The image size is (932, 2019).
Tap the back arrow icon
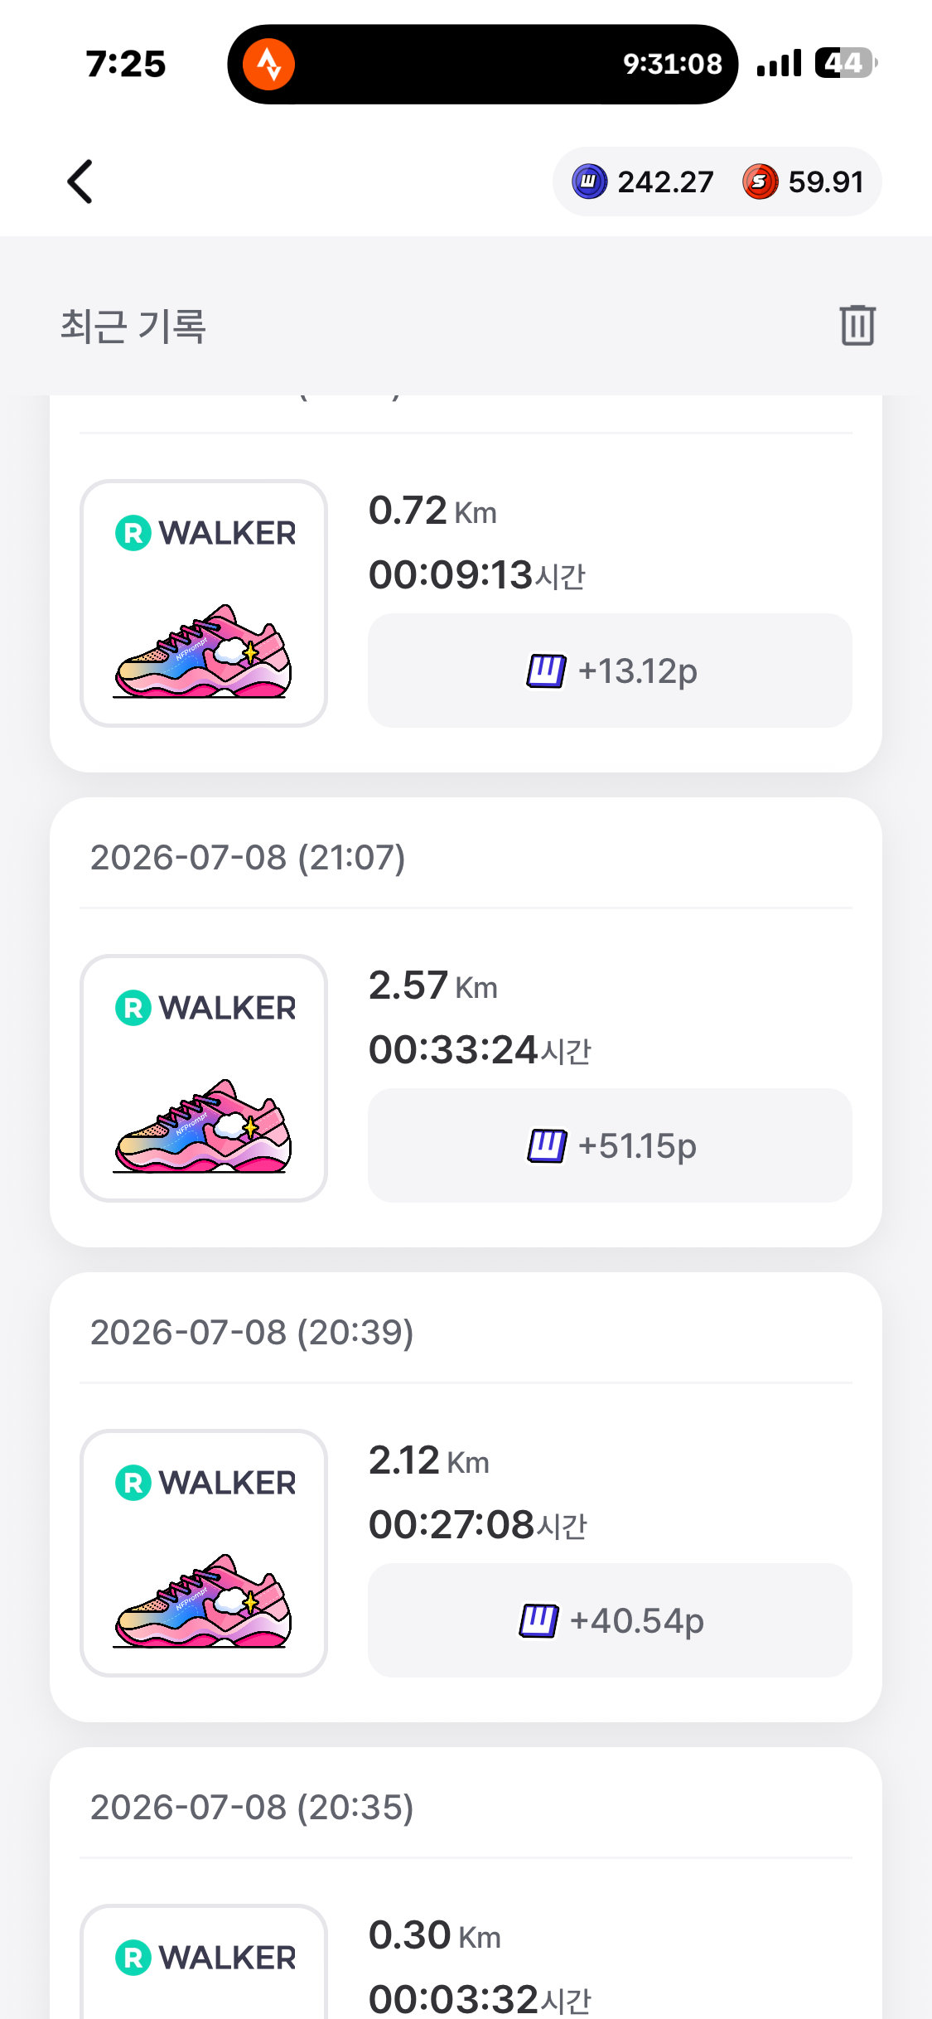pos(80,182)
